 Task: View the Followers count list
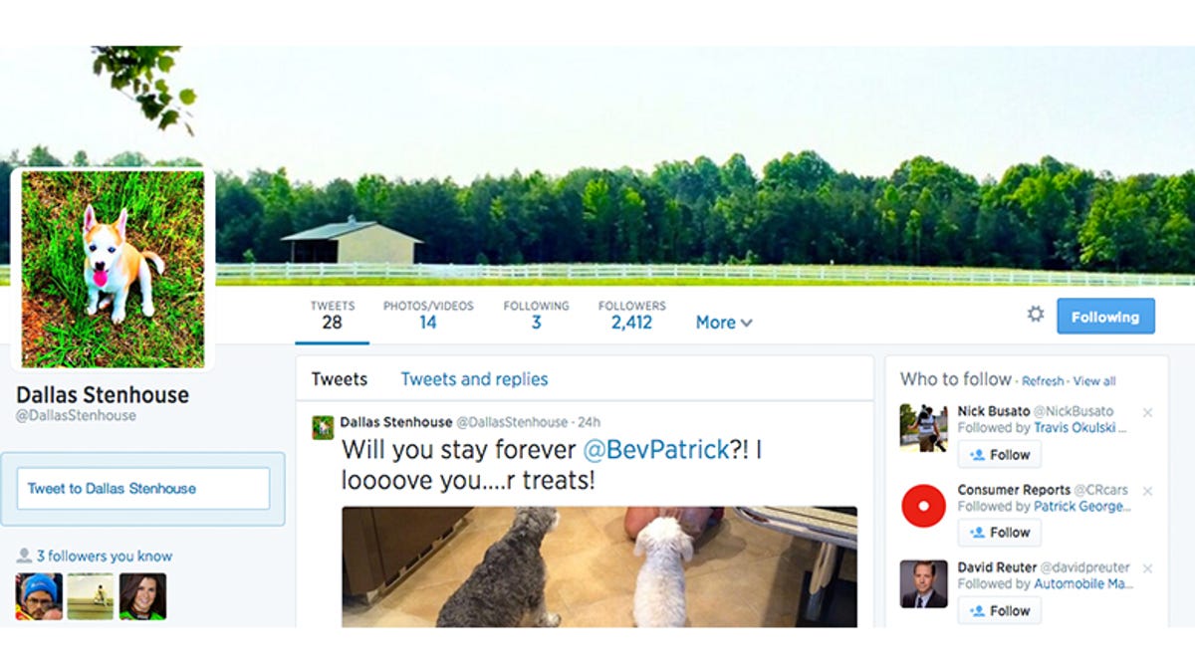631,315
